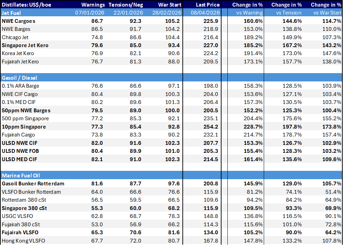
Task: Select the 'ULSD MED CIF' row label
Action: click(19, 159)
